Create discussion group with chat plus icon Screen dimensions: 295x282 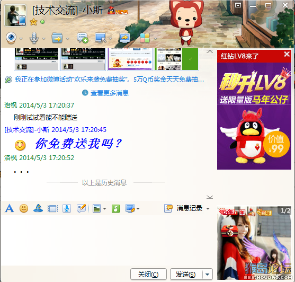[x=83, y=38]
